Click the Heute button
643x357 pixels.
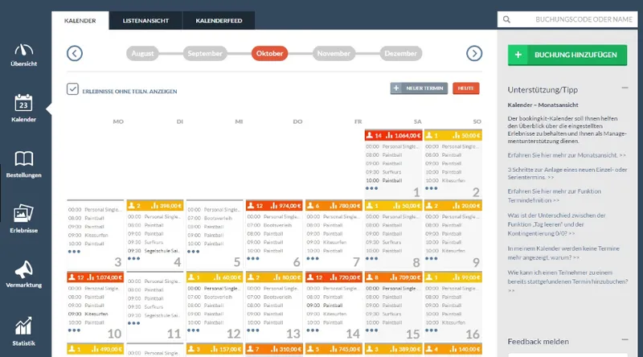(466, 88)
